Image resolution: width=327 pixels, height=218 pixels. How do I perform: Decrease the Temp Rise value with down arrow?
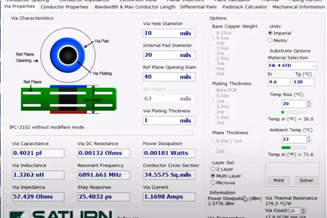click(309, 106)
